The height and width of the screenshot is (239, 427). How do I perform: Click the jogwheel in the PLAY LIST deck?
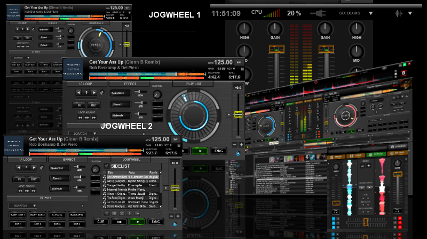[194, 116]
